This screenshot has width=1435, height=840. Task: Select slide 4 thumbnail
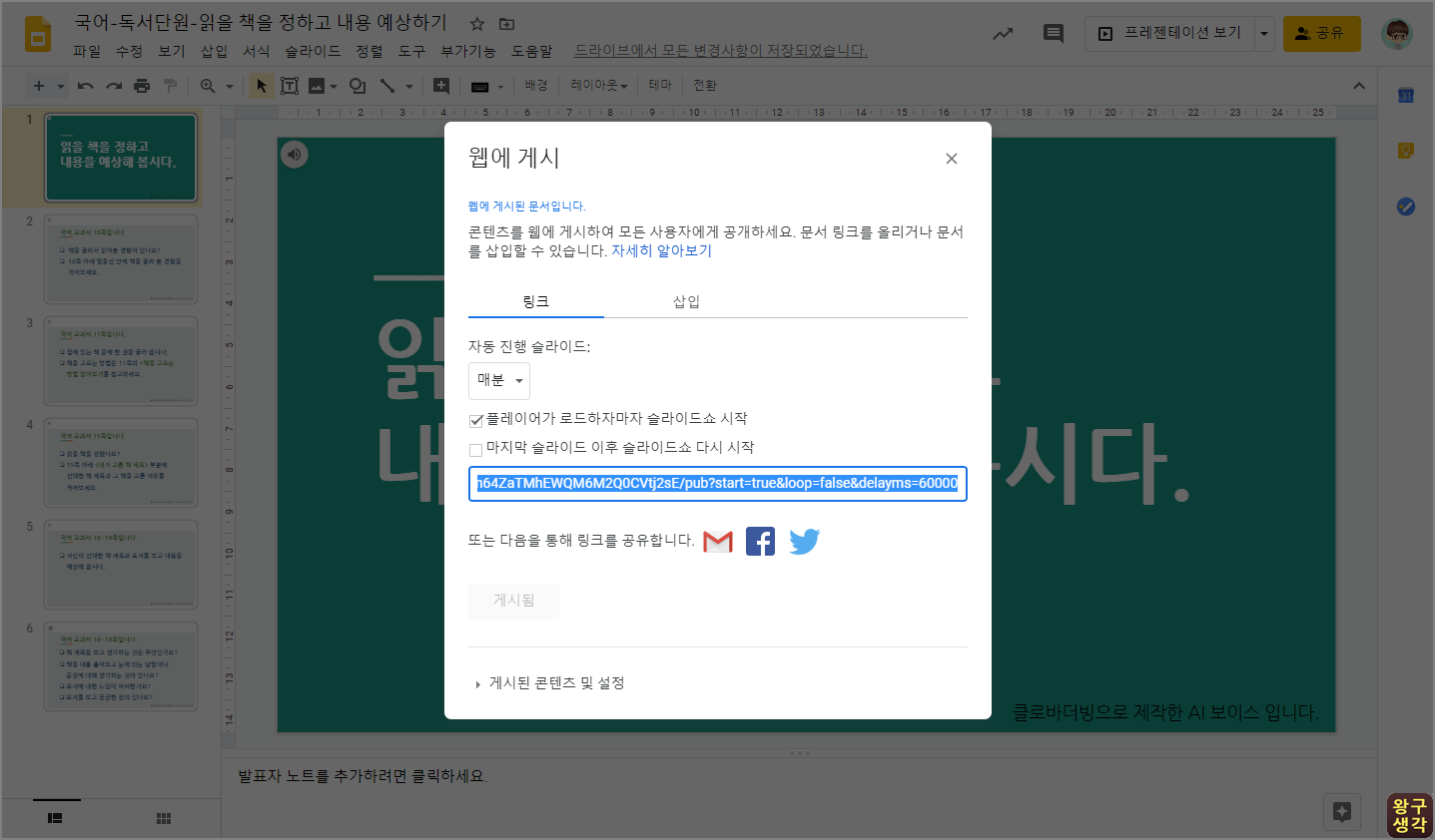[x=121, y=463]
